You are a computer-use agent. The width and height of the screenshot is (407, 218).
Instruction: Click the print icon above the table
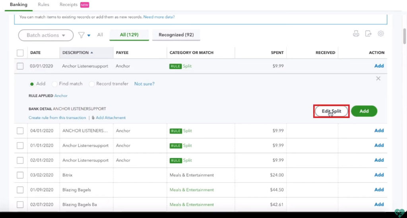[356, 34]
